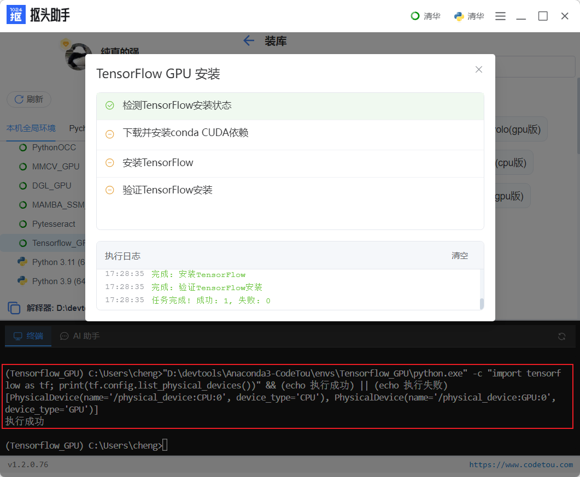Click the back arrow beside 装库

249,40
